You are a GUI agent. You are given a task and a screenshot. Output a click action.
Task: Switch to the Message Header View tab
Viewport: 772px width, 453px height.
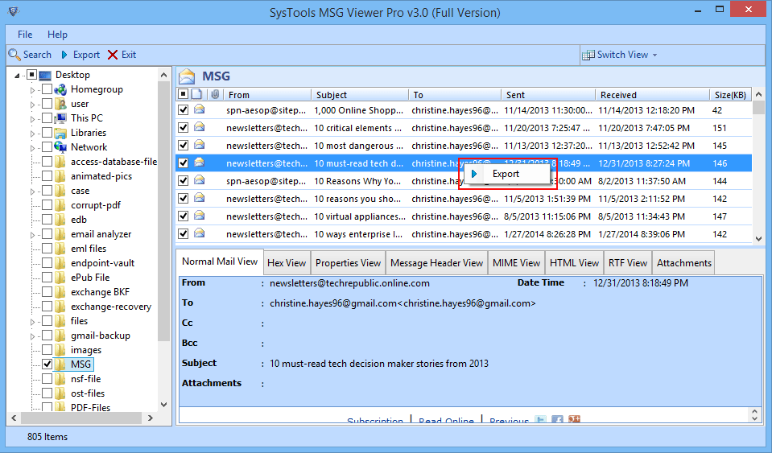[436, 262]
